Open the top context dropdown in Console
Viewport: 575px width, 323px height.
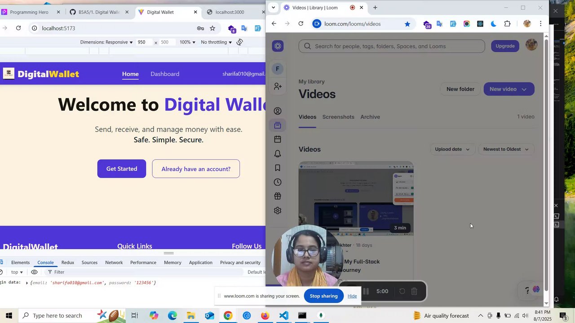pyautogui.click(x=17, y=272)
